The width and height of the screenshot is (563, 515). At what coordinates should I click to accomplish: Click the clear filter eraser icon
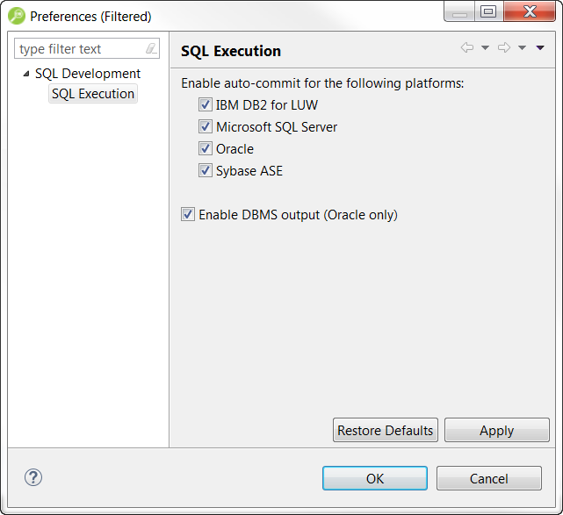click(151, 49)
